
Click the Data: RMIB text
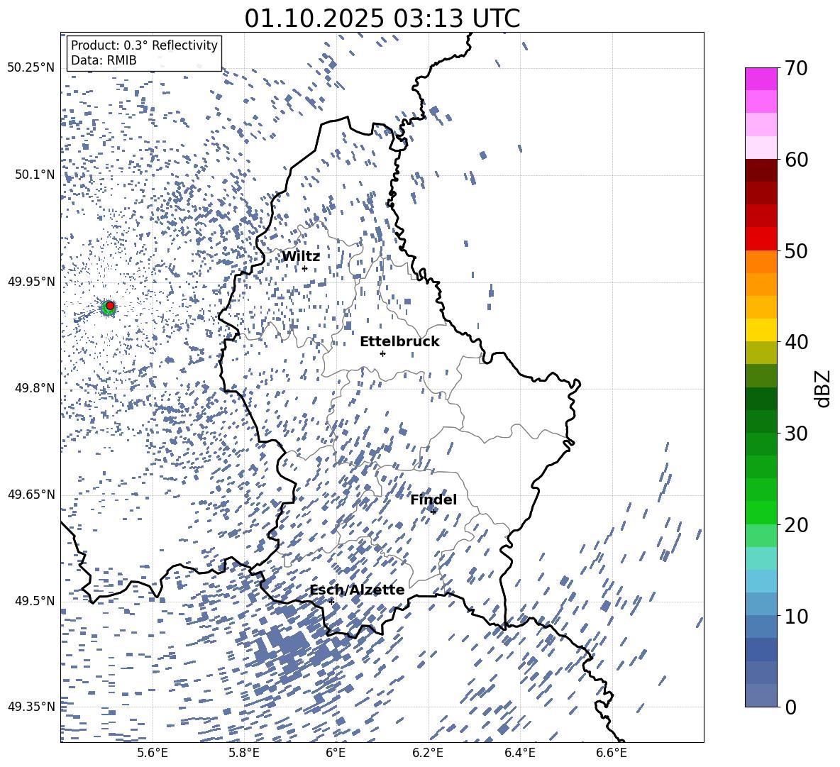[104, 60]
